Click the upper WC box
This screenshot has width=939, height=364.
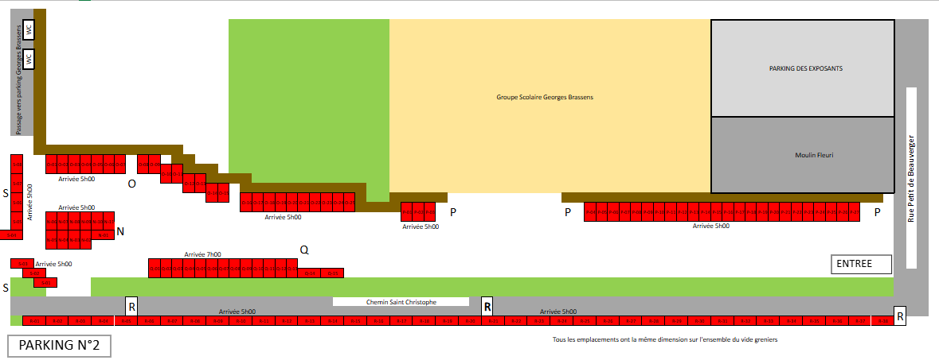[28, 28]
